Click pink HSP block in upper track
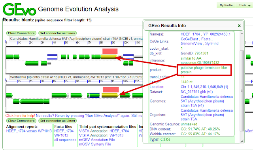 110,51
